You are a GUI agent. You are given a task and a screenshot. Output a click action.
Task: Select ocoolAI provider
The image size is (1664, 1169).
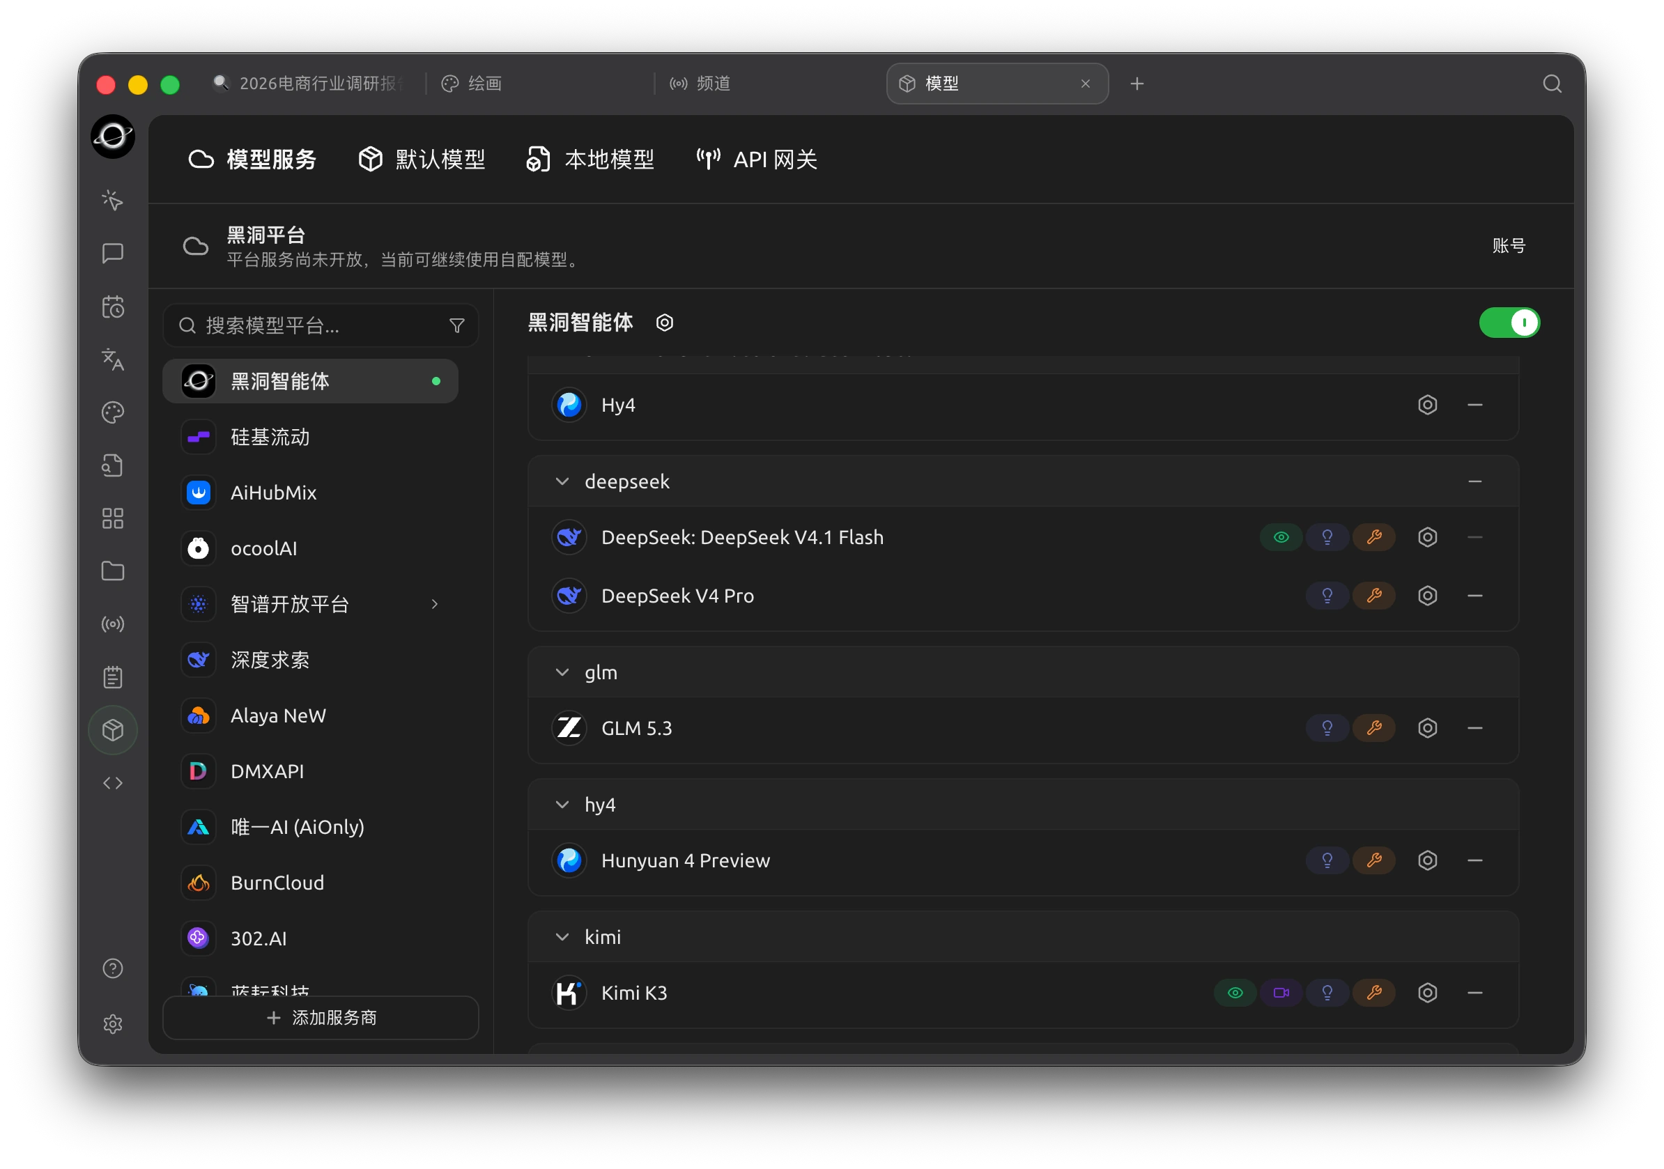point(310,549)
